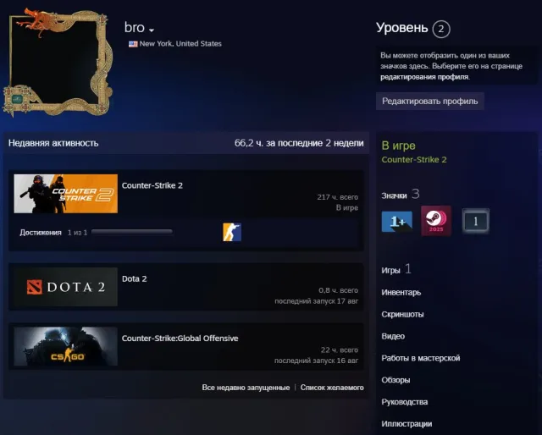542x435 pixels.
Task: Click the New York, United States location
Action: click(x=180, y=43)
